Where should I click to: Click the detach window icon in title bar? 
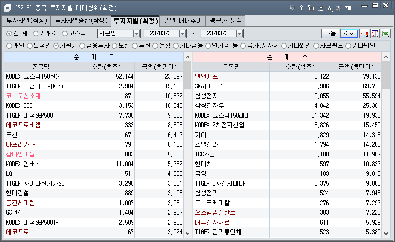point(311,8)
